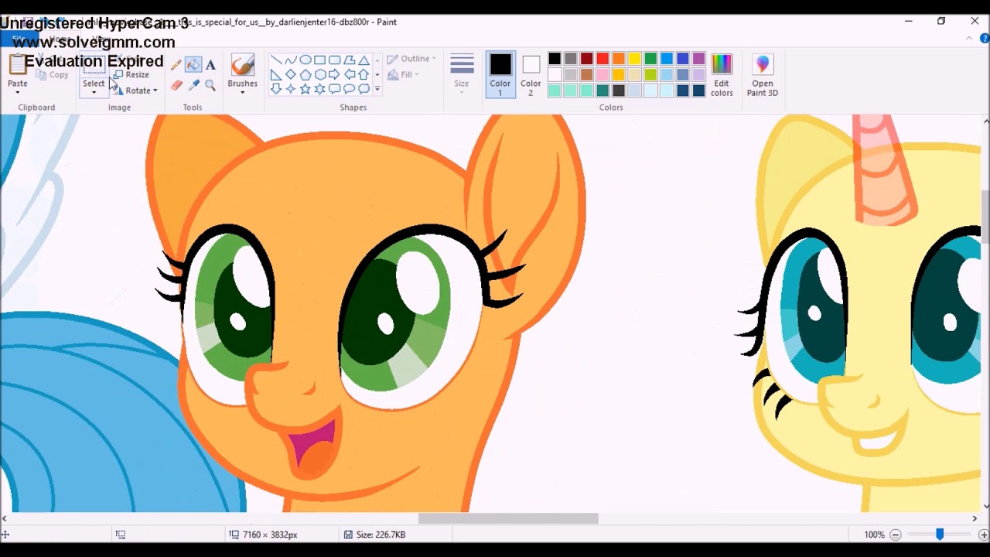Image resolution: width=990 pixels, height=557 pixels.
Task: Choose the Oval callout shape
Action: tap(350, 89)
